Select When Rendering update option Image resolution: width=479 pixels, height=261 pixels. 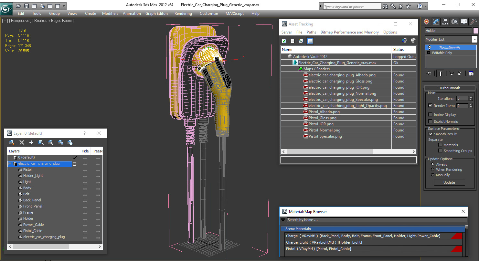pos(433,169)
